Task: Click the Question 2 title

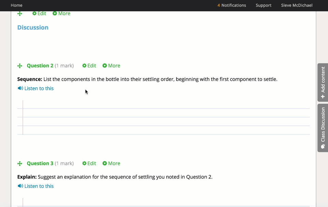Action: tap(40, 66)
